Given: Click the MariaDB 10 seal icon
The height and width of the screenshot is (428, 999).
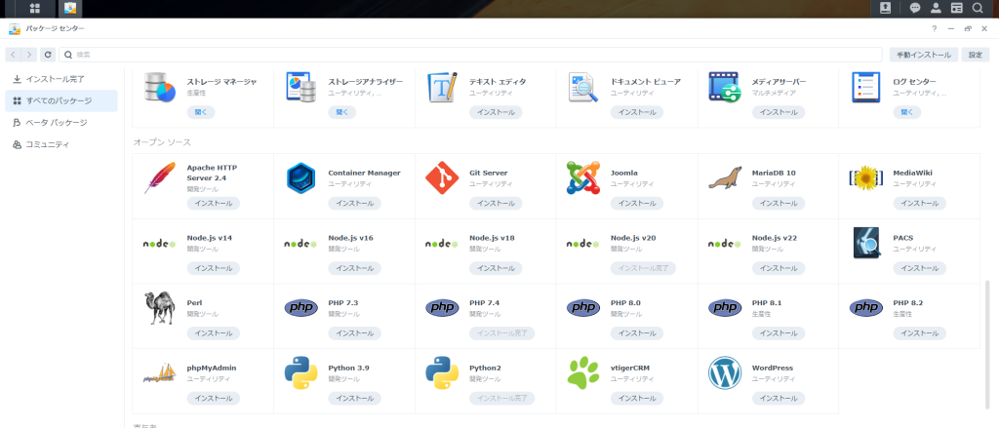Looking at the screenshot, I should point(725,177).
